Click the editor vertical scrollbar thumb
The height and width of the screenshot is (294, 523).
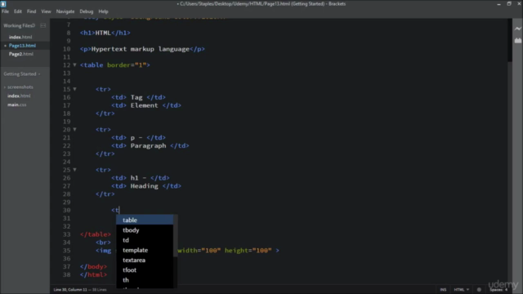click(x=510, y=40)
